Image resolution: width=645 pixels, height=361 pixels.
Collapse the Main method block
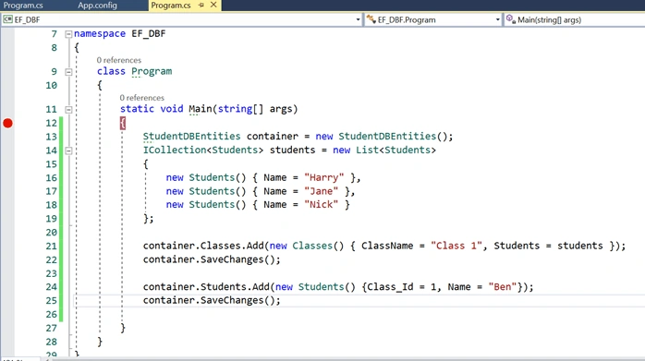[68, 110]
